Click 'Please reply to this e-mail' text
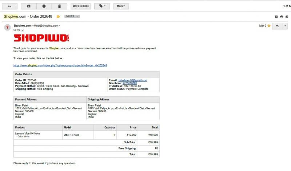This screenshot has height=171, width=291. pos(44,163)
